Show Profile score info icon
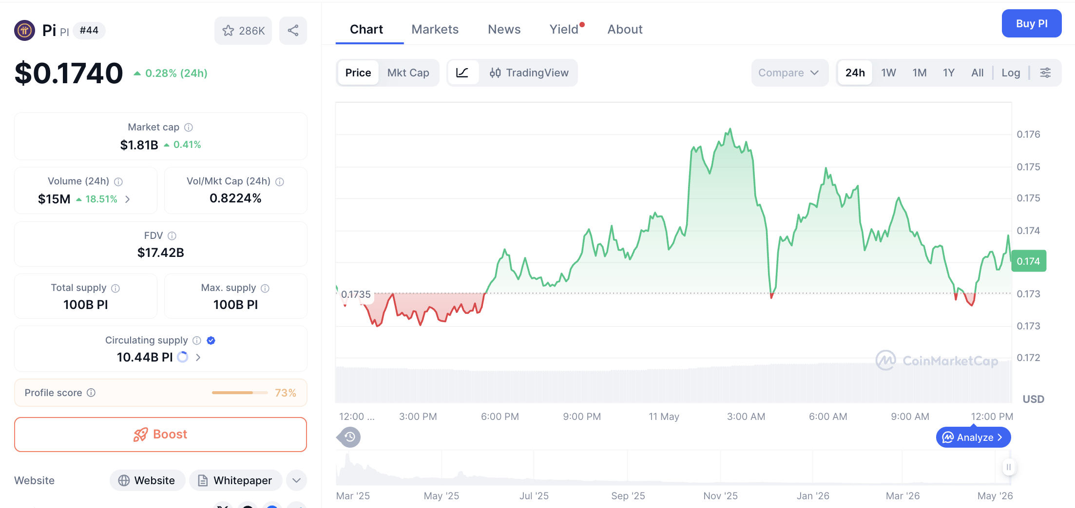Viewport: 1075px width, 508px height. (91, 393)
